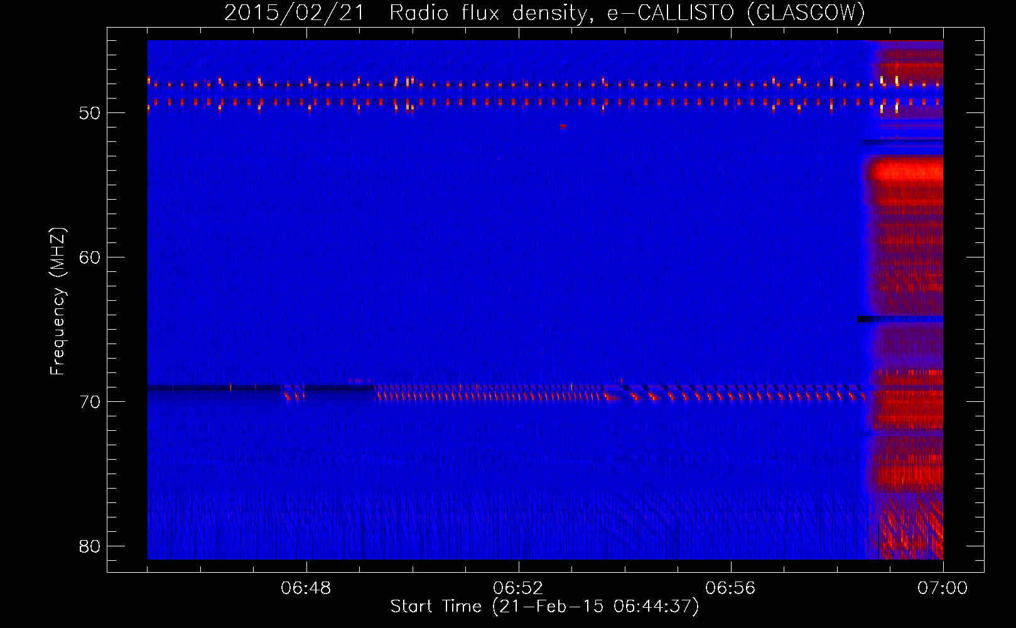
Task: Click the "Start Time (21-Feb-15 06:44:37)" label
Action: point(544,607)
